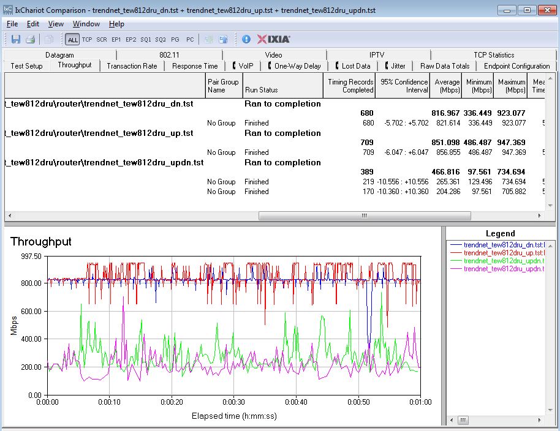Toggle the EP2 filter button
The width and height of the screenshot is (560, 431).
coord(131,40)
